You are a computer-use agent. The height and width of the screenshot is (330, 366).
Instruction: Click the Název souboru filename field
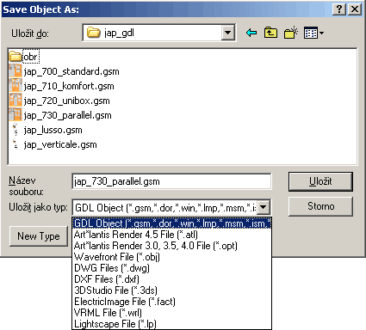(171, 181)
